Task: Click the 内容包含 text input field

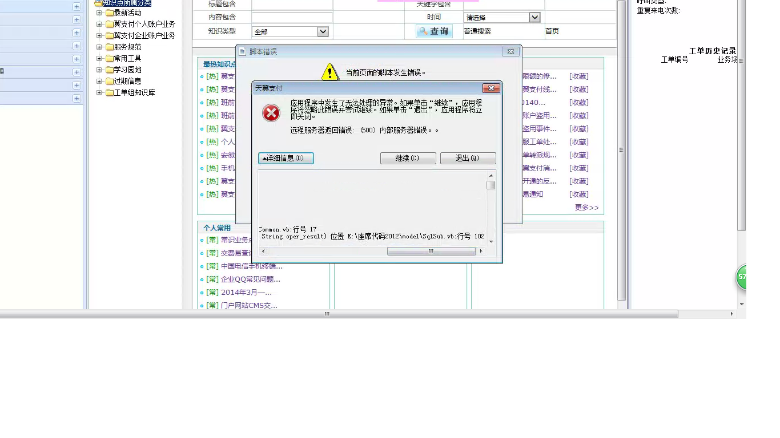Action: 292,18
